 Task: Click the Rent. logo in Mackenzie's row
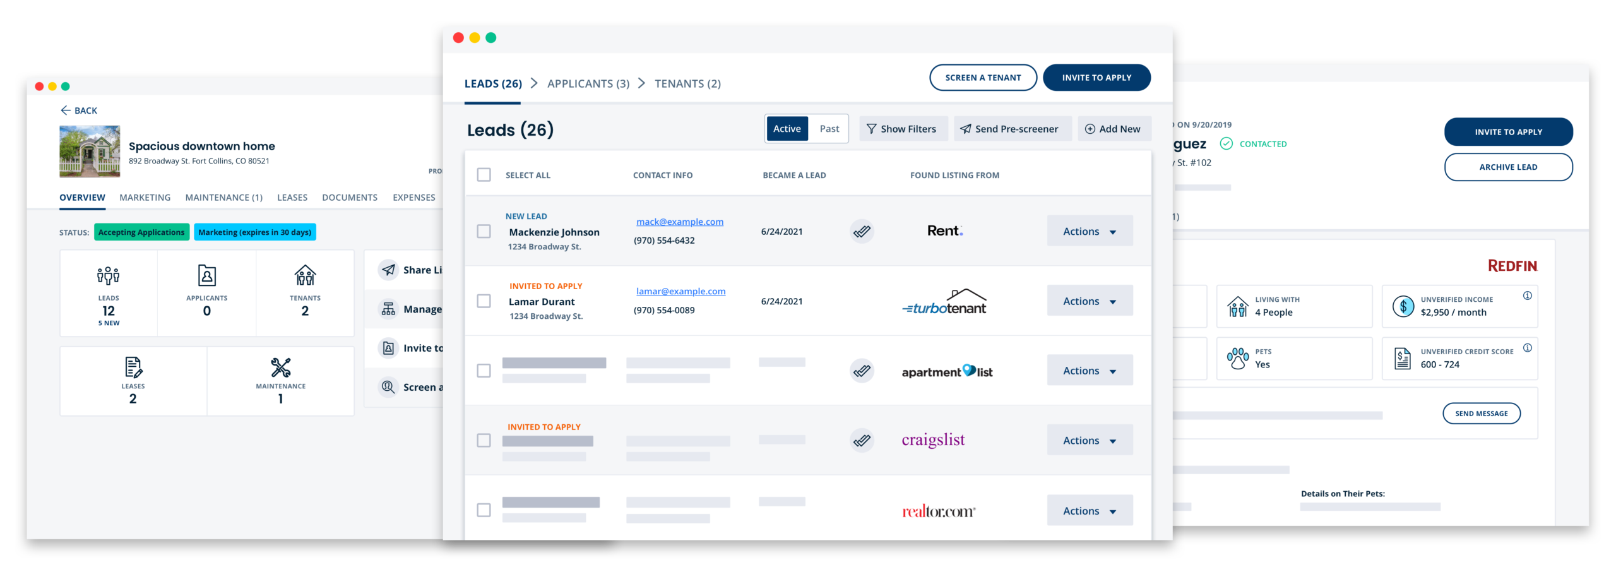click(x=944, y=231)
